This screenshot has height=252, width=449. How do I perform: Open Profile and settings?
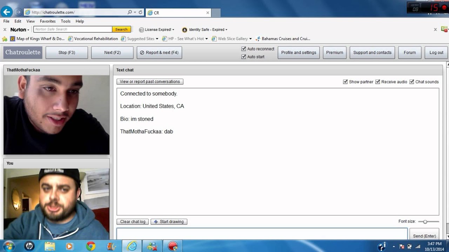tap(299, 52)
